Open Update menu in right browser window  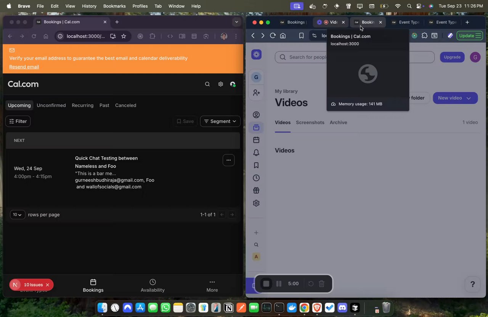tap(470, 35)
